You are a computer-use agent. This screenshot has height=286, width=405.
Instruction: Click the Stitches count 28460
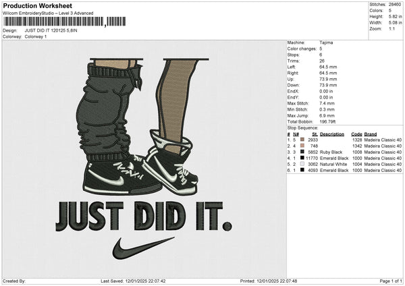(x=395, y=3)
